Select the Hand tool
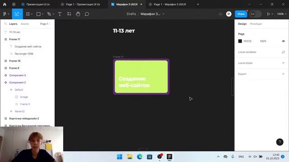 tap(78, 14)
